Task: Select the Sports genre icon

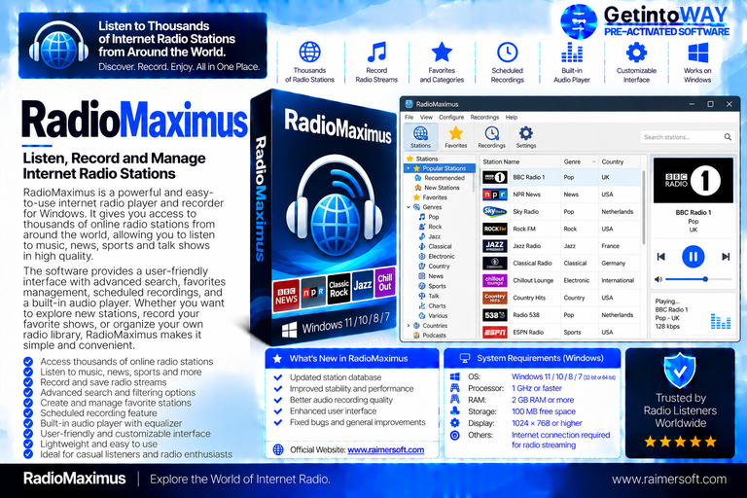Action: tap(421, 286)
